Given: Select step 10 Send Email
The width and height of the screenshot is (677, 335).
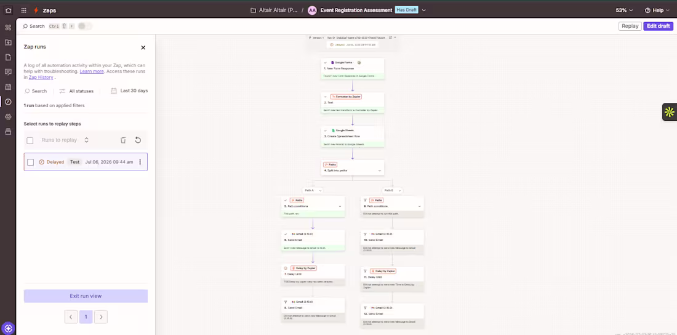Looking at the screenshot, I should click(x=392, y=241).
